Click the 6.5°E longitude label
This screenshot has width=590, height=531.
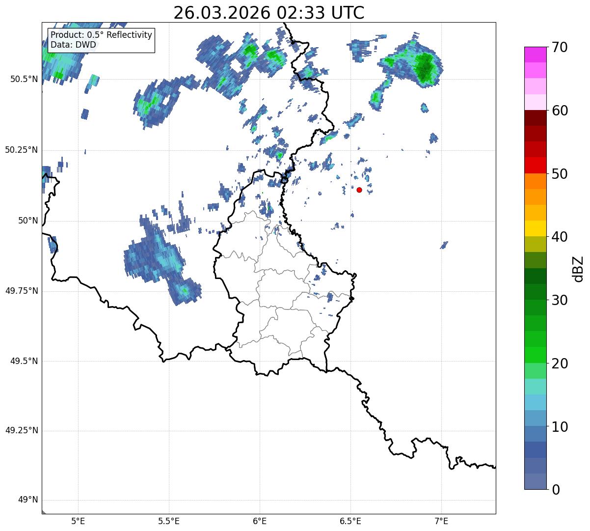click(350, 521)
